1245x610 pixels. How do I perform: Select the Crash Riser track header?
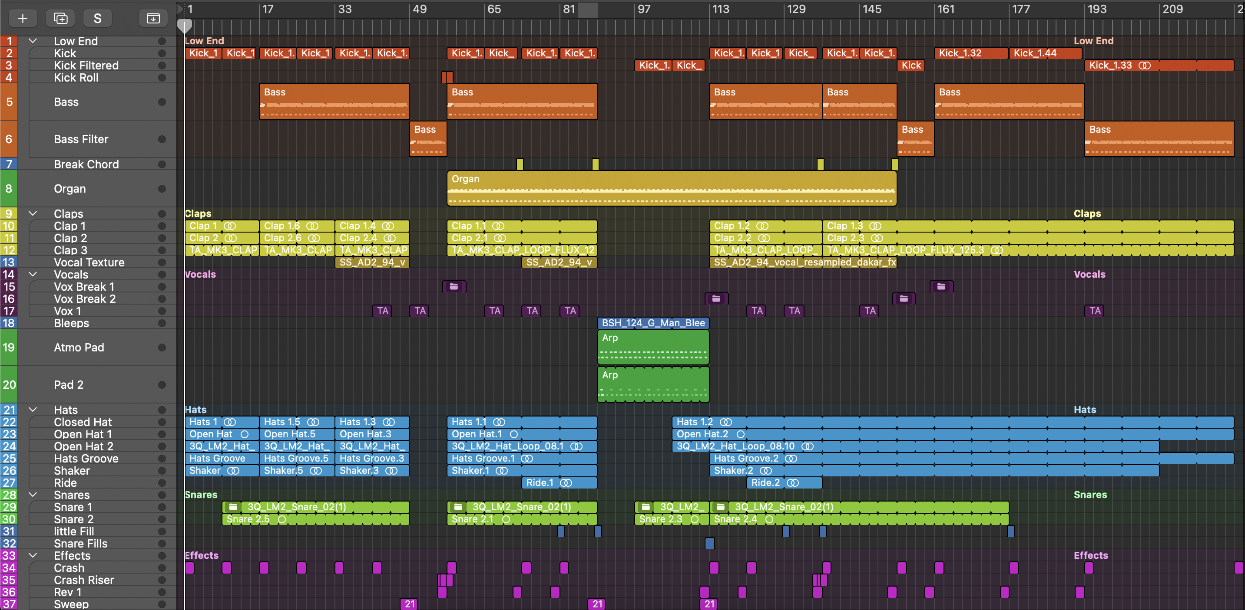point(83,580)
